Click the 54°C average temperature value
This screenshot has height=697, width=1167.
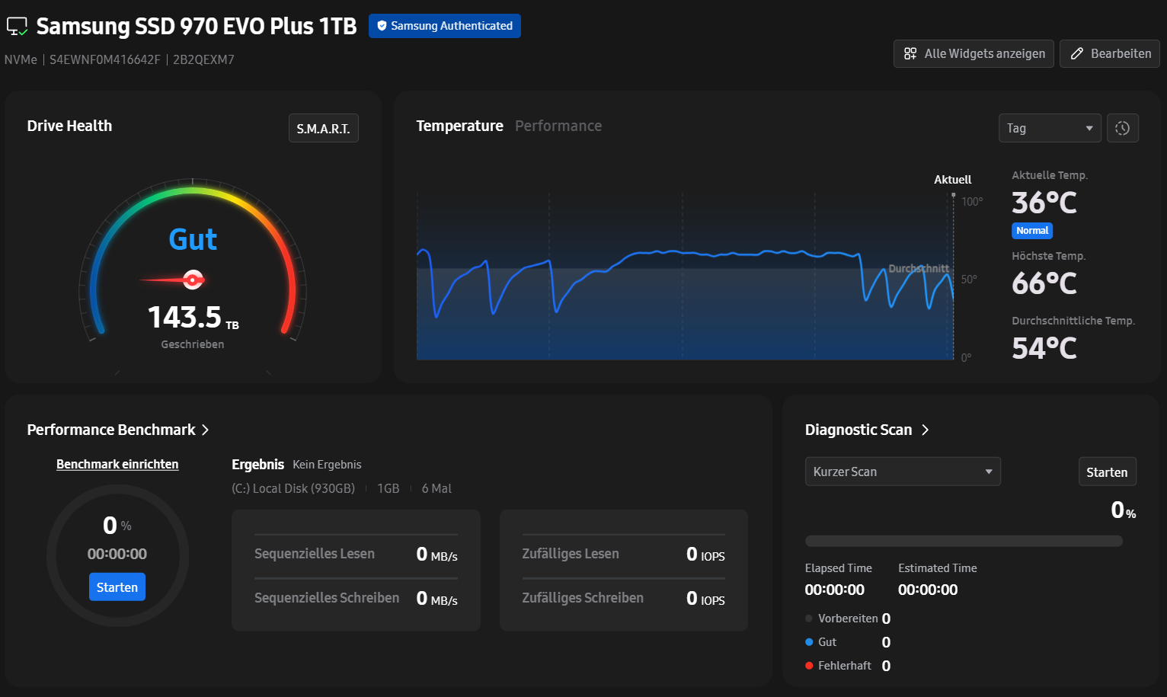[x=1044, y=348]
